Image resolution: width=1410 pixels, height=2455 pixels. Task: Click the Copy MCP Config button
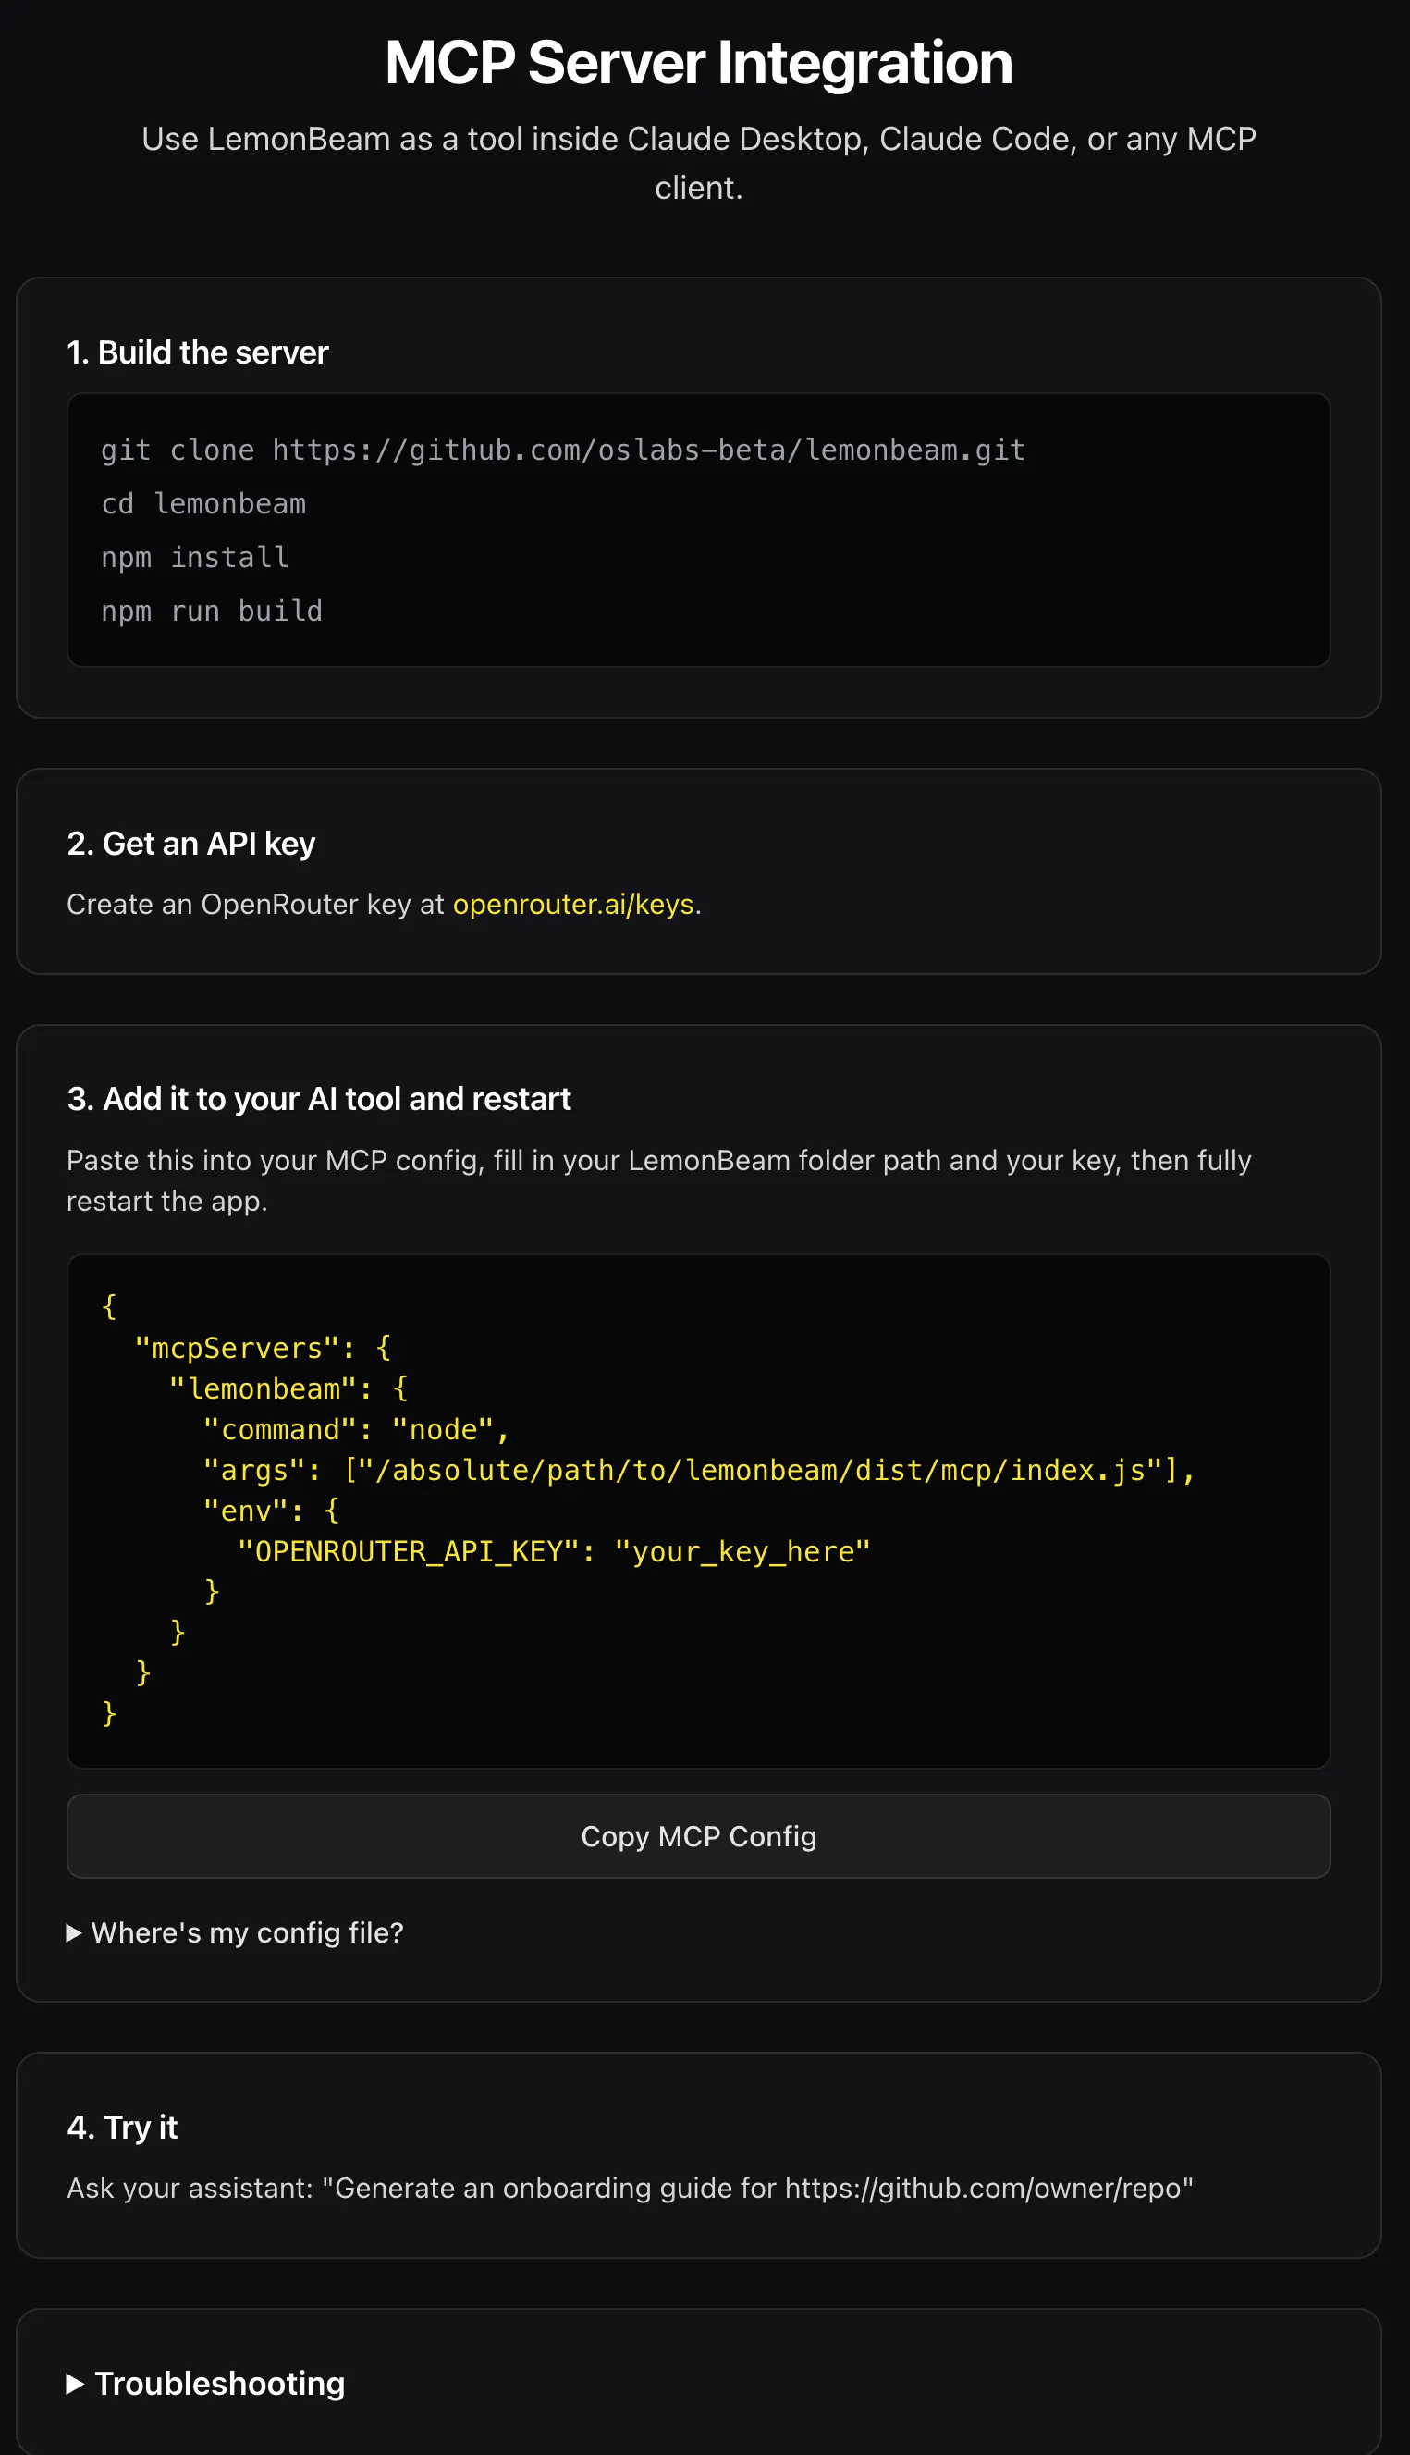pos(698,1836)
